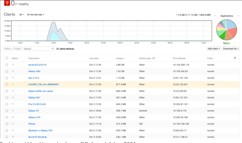Expand the Search box dropdown arrow
The height and width of the screenshot is (143, 242).
[x=53, y=49]
